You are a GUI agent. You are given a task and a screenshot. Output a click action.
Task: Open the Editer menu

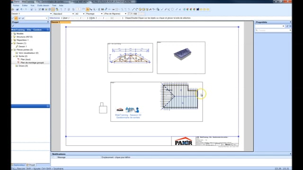(x=25, y=5)
